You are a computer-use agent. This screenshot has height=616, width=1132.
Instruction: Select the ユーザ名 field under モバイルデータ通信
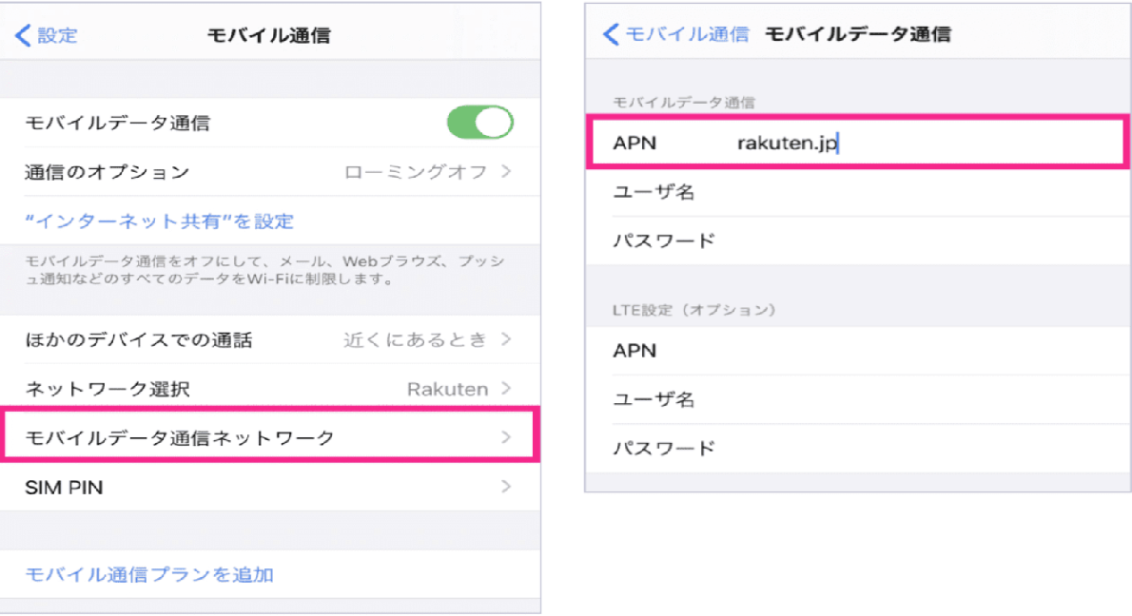pyautogui.click(x=858, y=192)
